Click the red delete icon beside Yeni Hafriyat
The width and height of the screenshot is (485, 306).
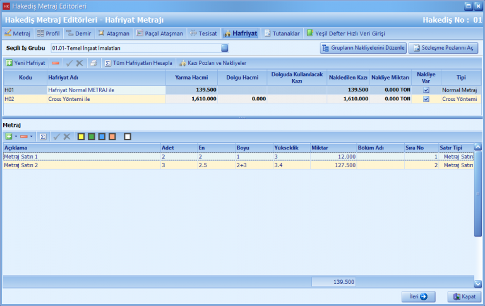coord(56,63)
